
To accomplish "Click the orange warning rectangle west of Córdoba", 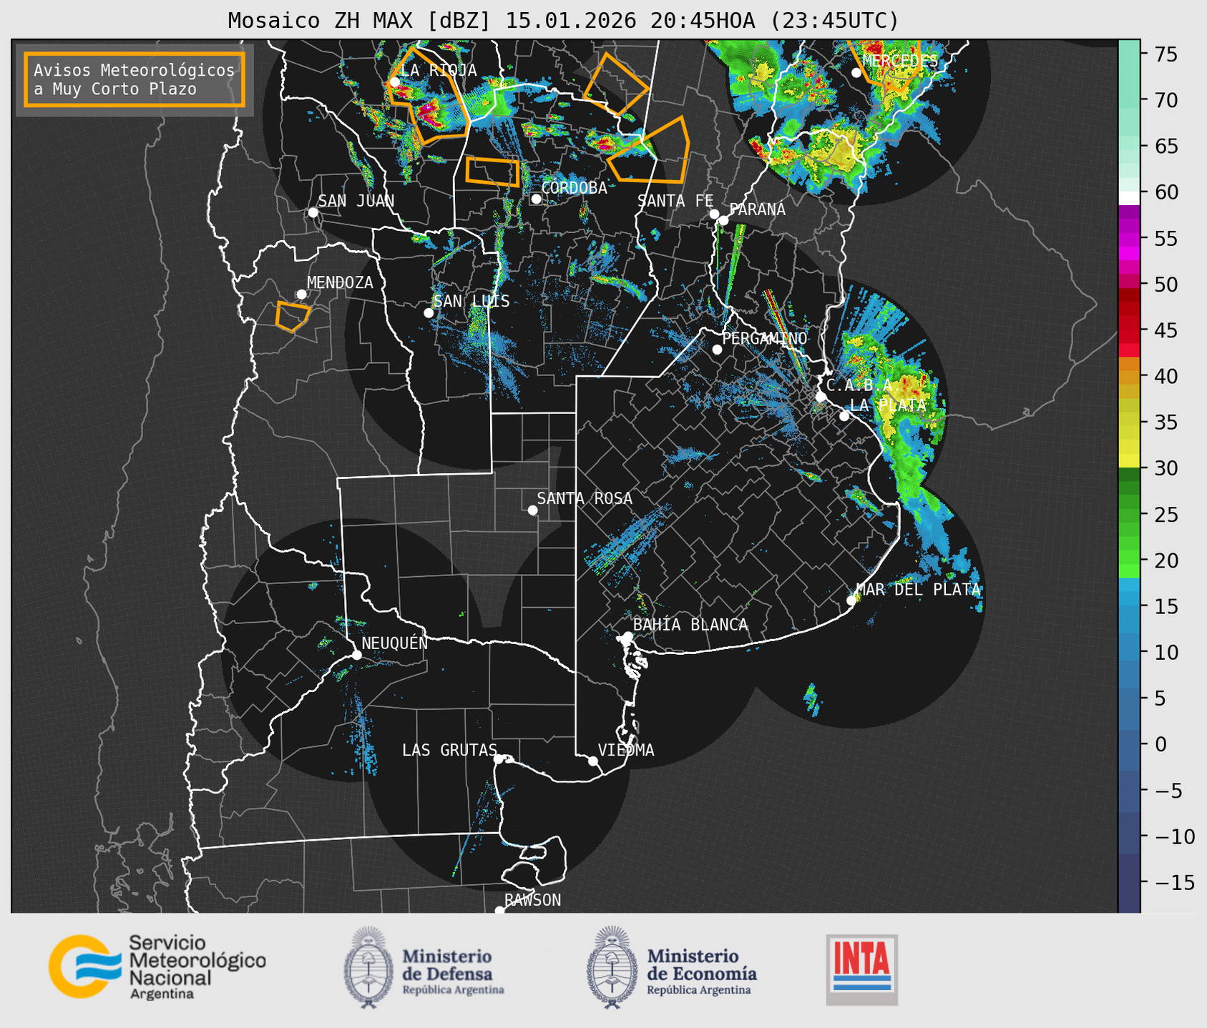I will pos(492,172).
